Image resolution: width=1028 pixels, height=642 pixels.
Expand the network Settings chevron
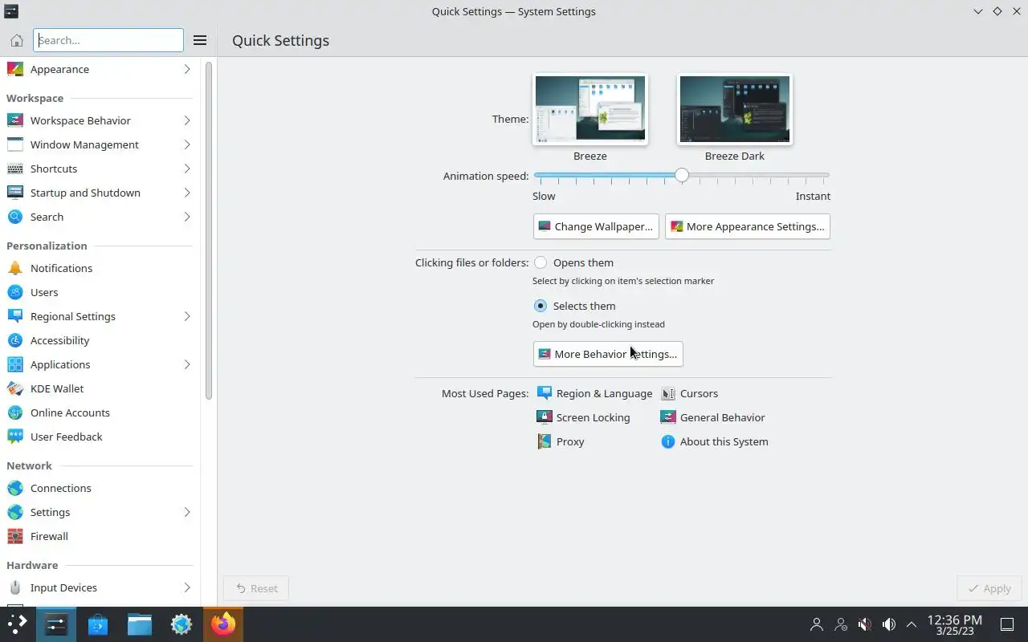(x=186, y=512)
